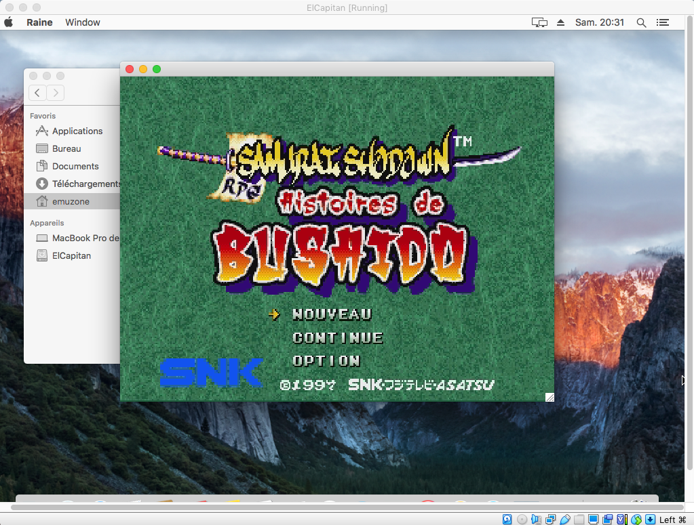Click the Favoris section header
This screenshot has height=525, width=694.
coord(43,116)
